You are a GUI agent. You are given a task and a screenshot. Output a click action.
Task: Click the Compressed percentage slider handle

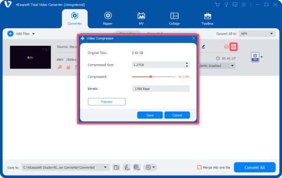[x=151, y=77]
